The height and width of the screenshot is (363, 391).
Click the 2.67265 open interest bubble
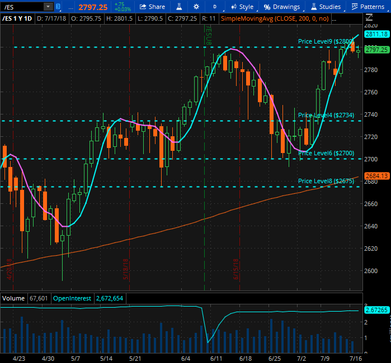point(377,310)
